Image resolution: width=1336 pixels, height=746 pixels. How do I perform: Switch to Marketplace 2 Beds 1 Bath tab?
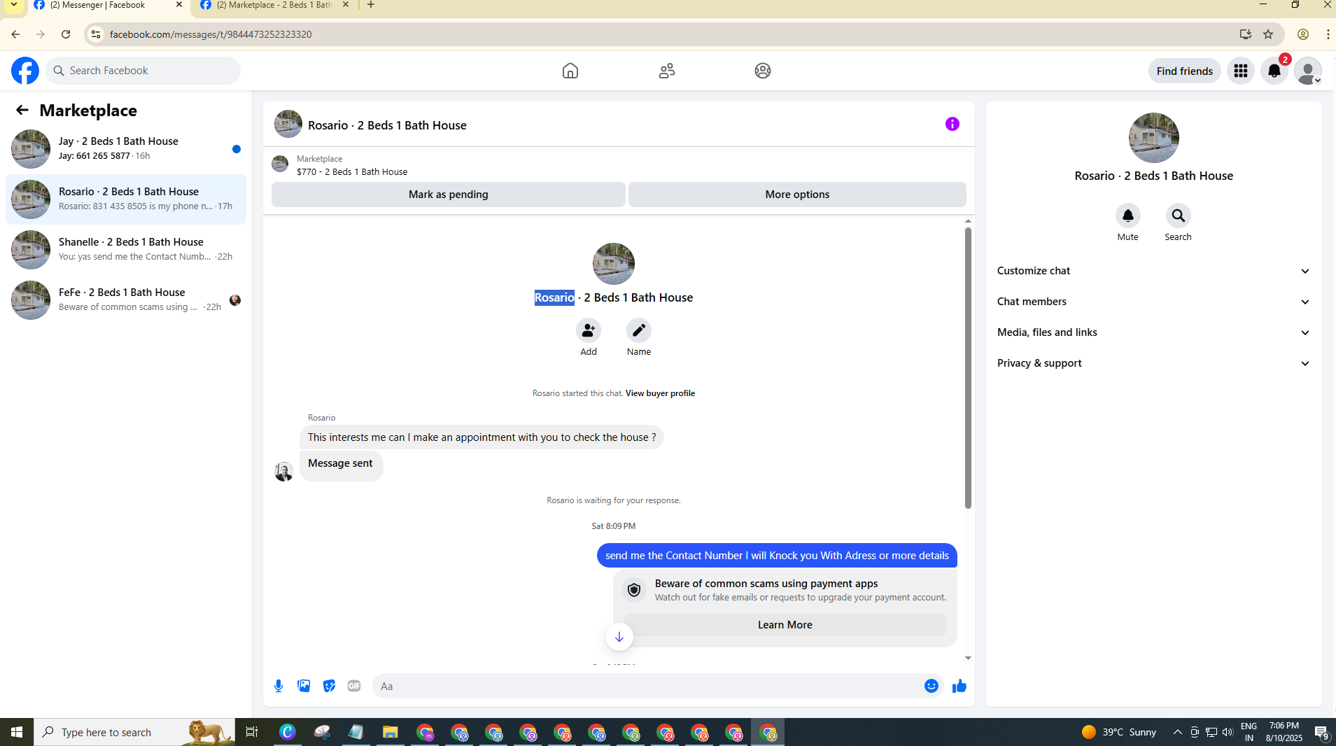point(274,5)
